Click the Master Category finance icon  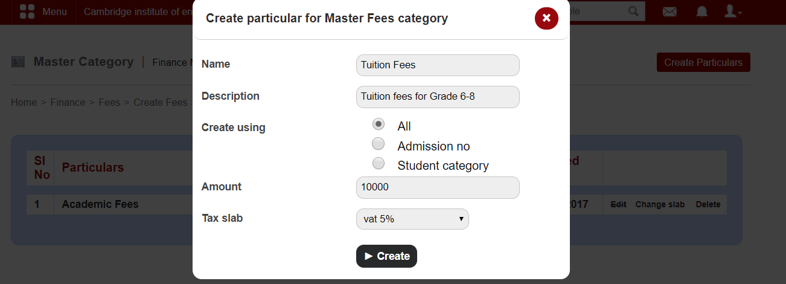tap(18, 62)
